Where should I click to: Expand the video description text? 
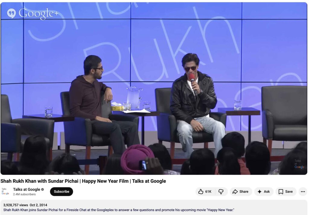pos(119,210)
